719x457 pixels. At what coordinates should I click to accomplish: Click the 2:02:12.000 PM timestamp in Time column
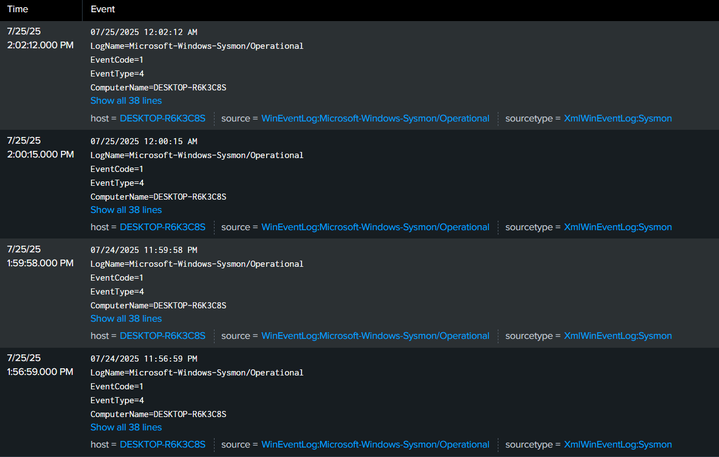coord(40,45)
